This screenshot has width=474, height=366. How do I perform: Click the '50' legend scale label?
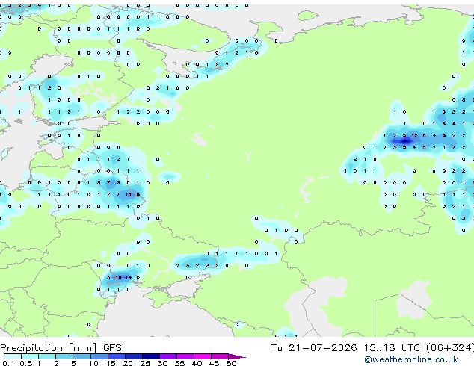[x=231, y=363]
